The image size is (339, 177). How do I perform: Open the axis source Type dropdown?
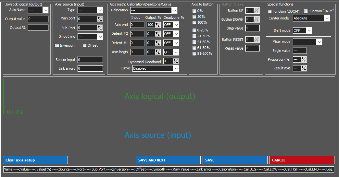(x=90, y=10)
